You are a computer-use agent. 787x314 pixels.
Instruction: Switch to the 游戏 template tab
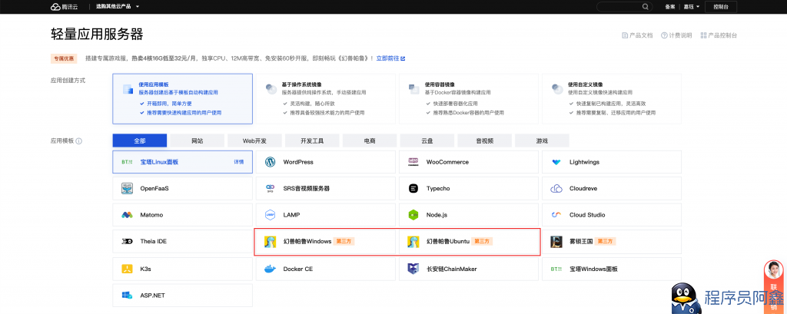tap(542, 140)
